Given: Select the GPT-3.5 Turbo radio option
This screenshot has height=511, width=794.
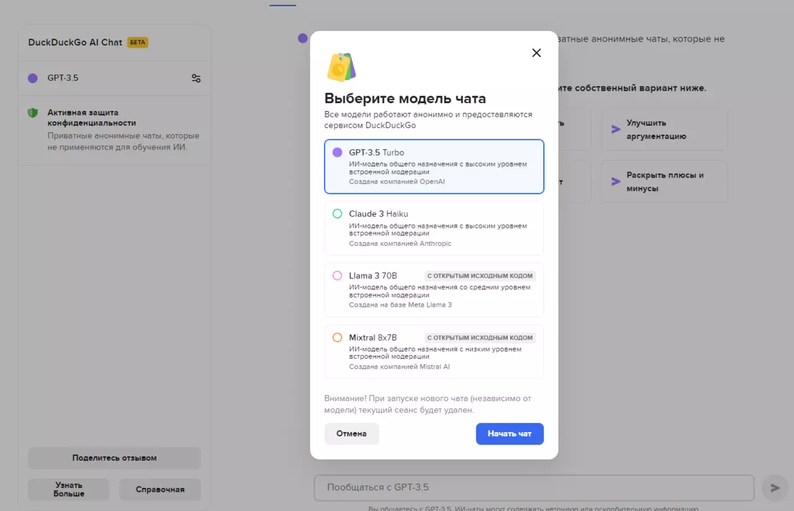Looking at the screenshot, I should (x=337, y=152).
